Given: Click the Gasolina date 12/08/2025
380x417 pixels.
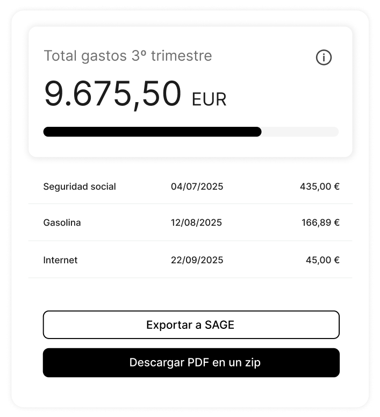Looking at the screenshot, I should pyautogui.click(x=196, y=222).
